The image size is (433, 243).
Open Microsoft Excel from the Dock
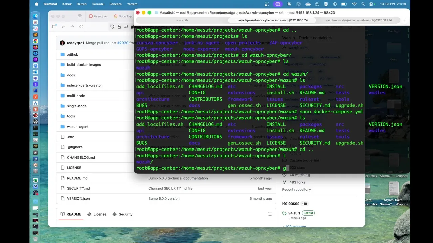point(36,180)
